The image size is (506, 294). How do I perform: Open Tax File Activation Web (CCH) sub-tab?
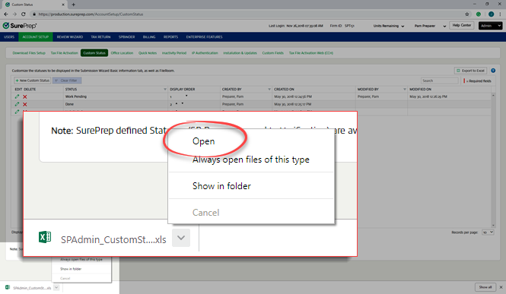coord(310,53)
